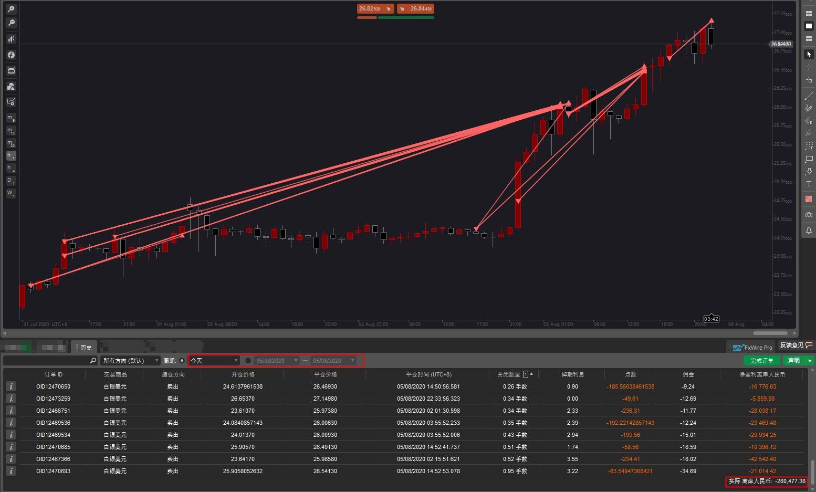816x492 pixels.
Task: Open the candlestick chart type icon
Action: coord(11,39)
